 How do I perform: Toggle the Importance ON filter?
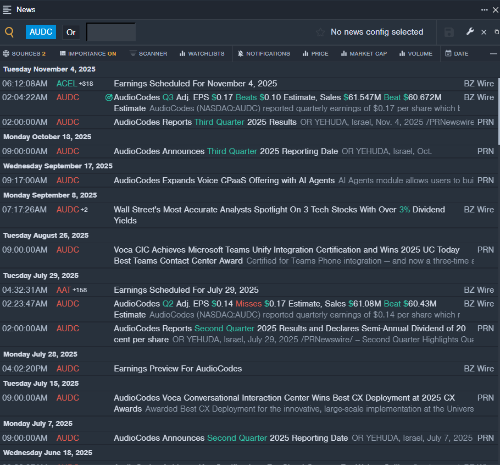(88, 53)
